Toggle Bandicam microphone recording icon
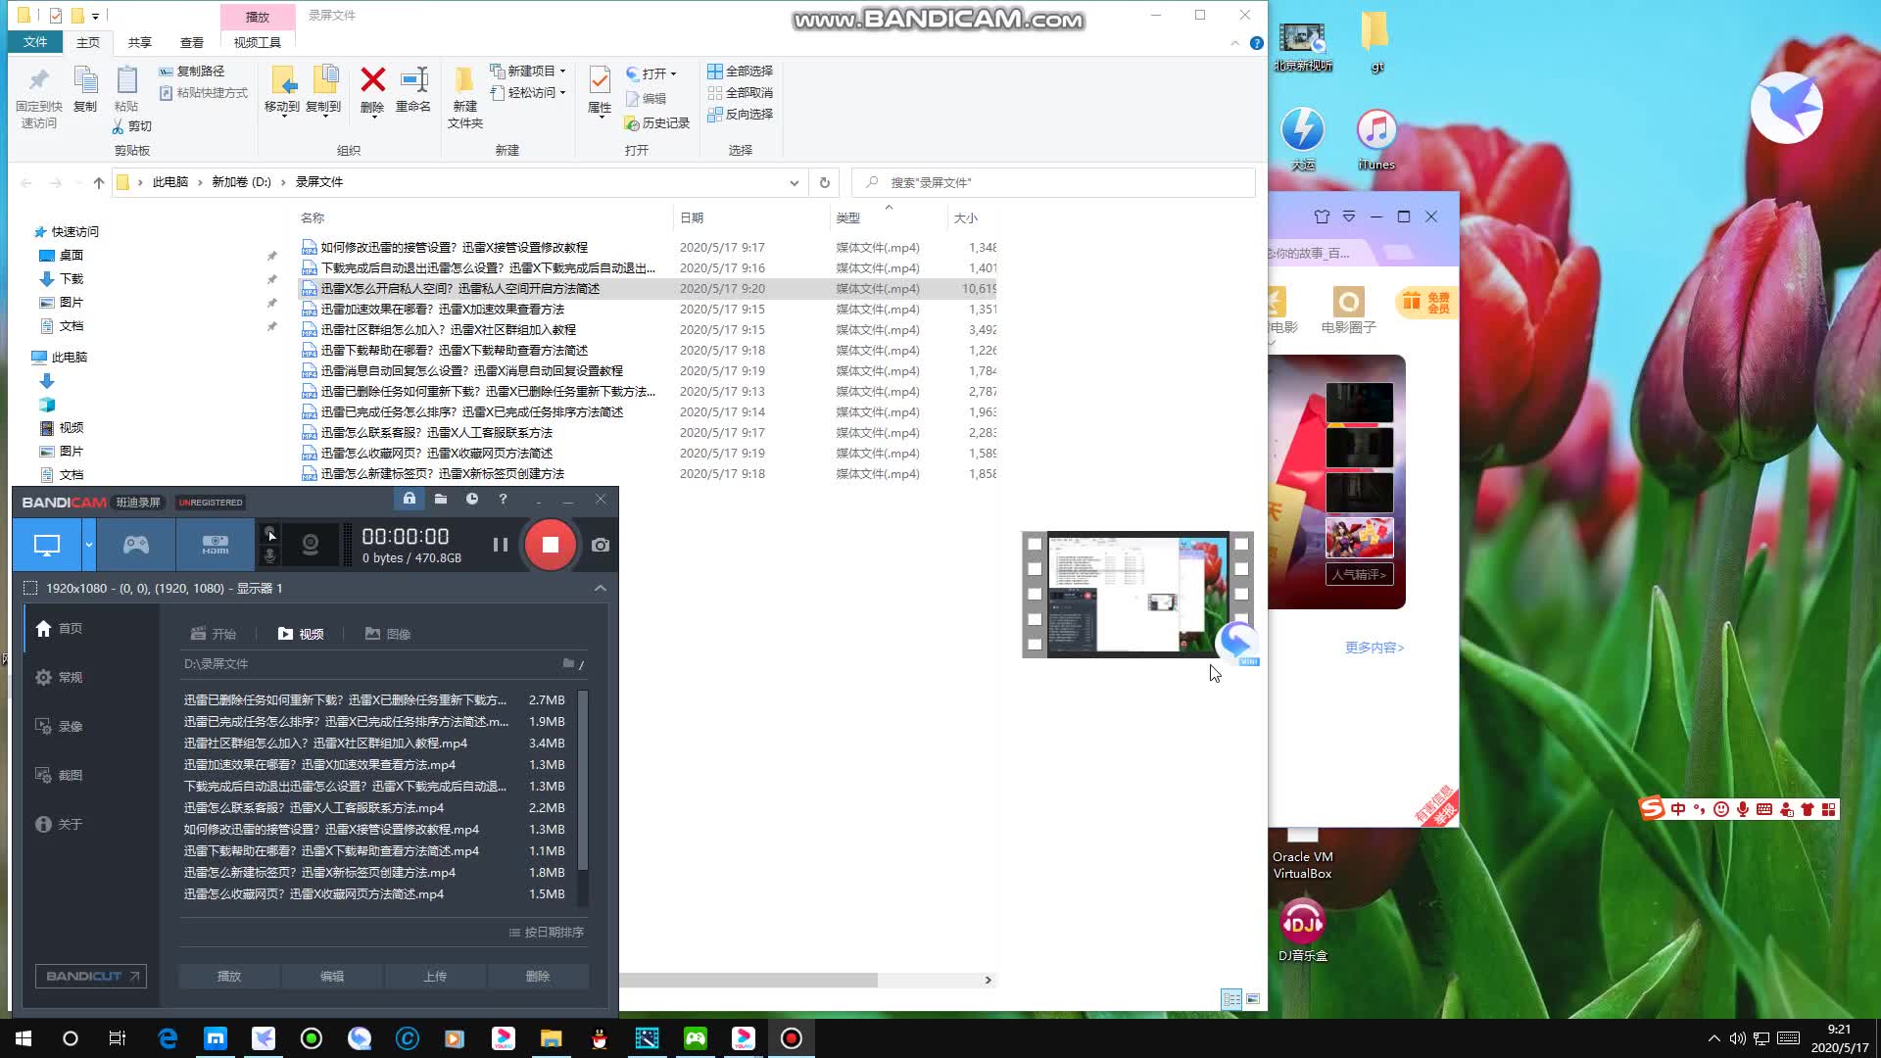 point(270,555)
